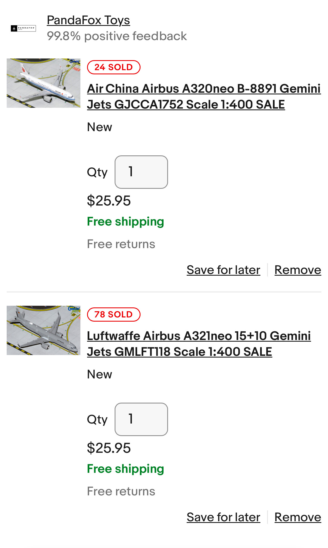Save the Air China model for later
The width and height of the screenshot is (328, 548).
(223, 270)
